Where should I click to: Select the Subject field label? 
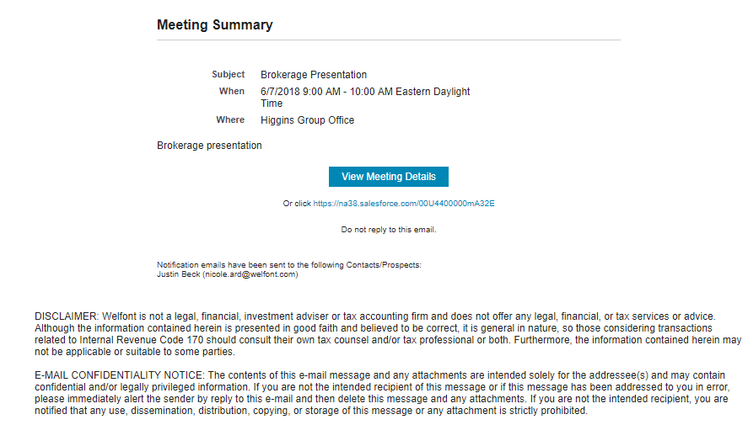click(x=228, y=74)
